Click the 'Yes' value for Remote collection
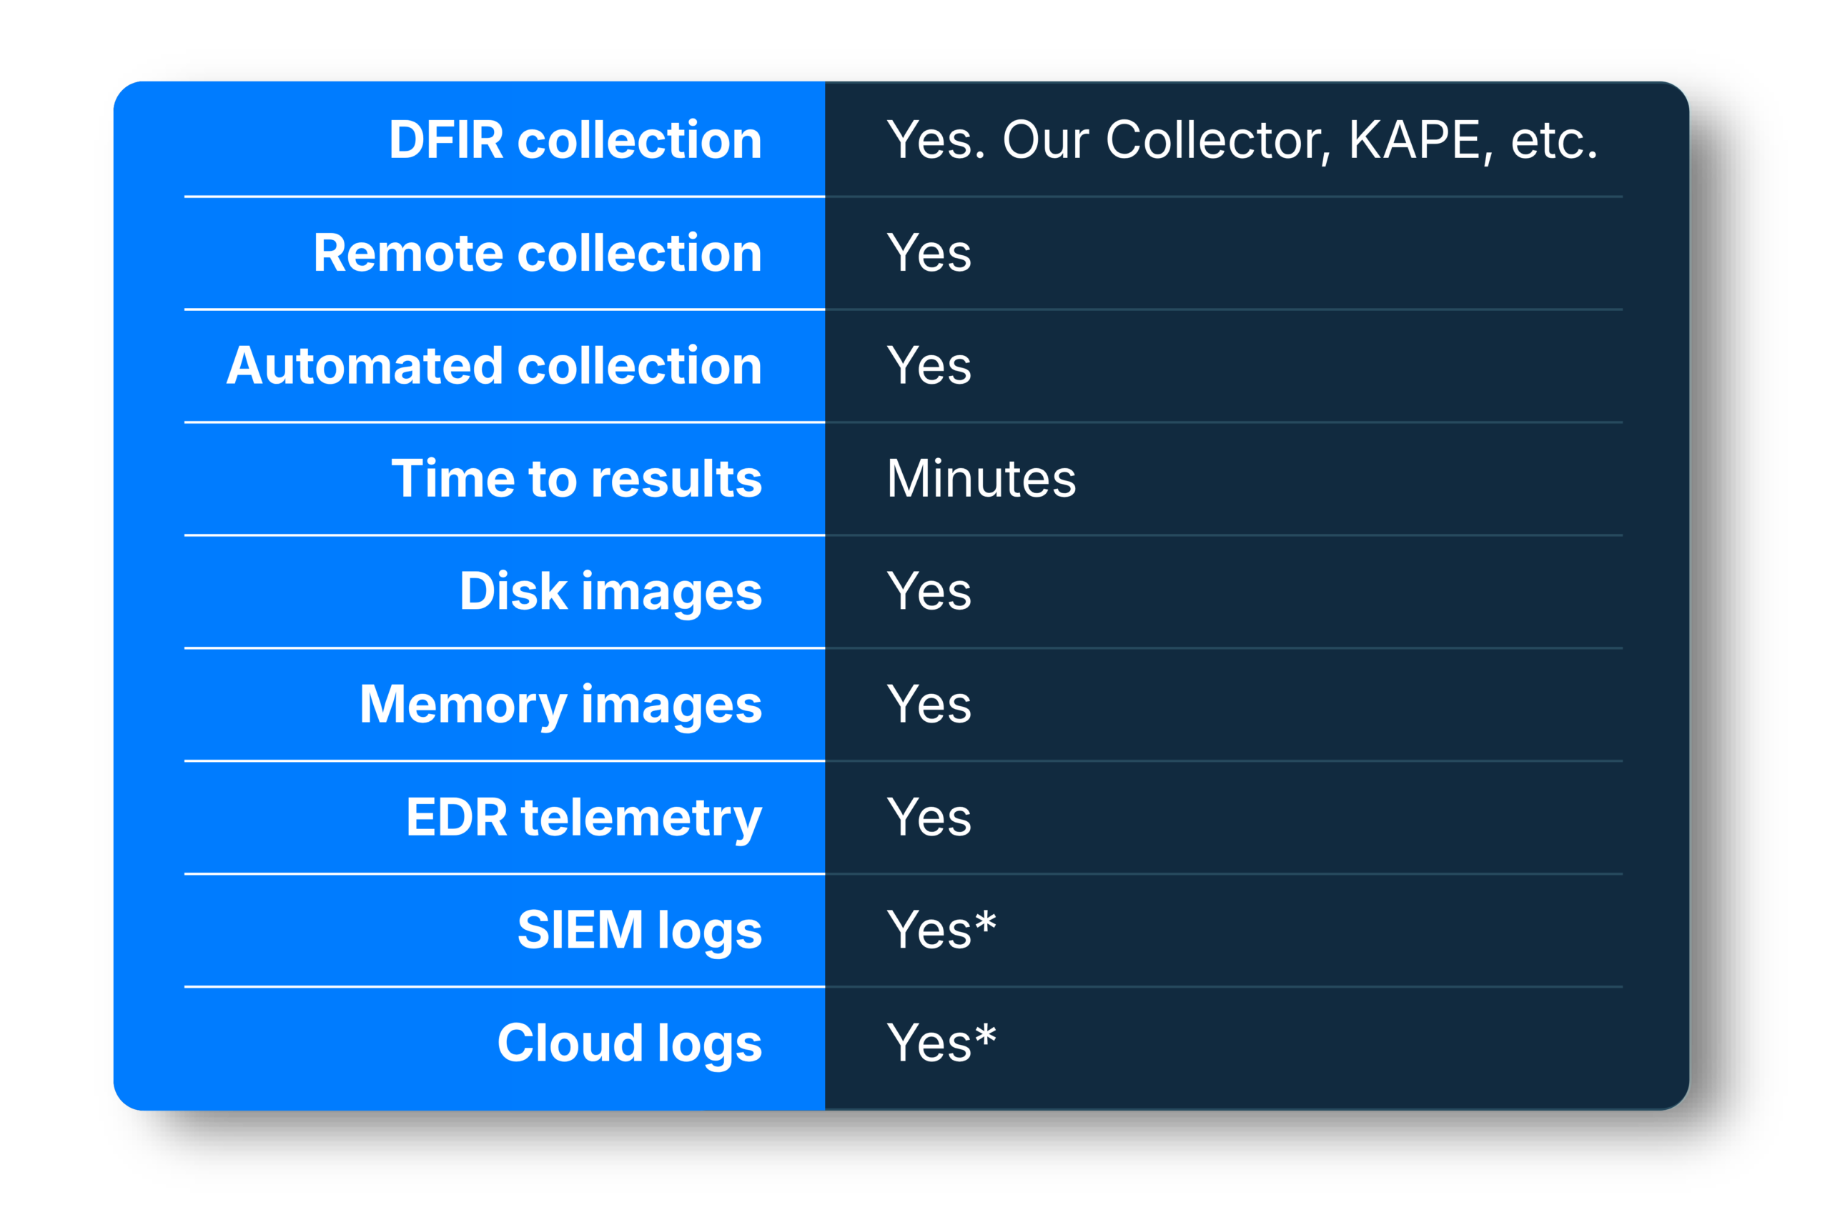 [x=930, y=253]
